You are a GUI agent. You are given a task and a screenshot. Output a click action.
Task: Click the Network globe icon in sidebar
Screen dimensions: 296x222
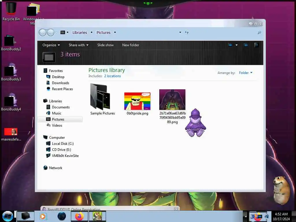[45, 168]
